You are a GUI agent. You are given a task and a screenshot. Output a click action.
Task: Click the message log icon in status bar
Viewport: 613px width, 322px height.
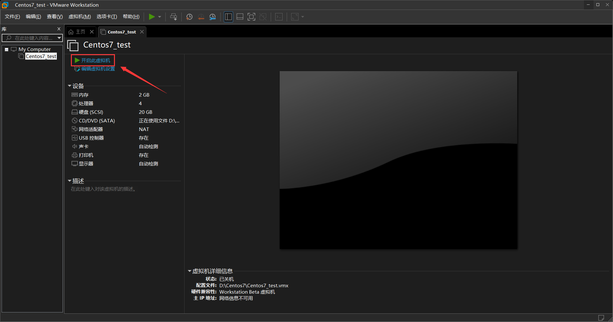tap(601, 318)
